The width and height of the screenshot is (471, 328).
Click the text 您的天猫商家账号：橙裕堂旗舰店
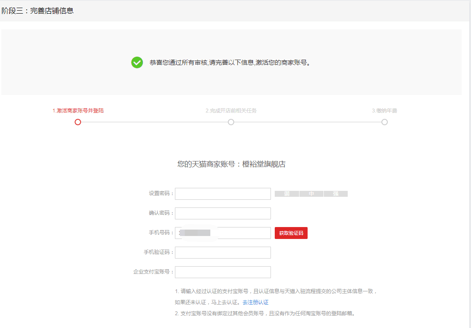tap(231, 164)
